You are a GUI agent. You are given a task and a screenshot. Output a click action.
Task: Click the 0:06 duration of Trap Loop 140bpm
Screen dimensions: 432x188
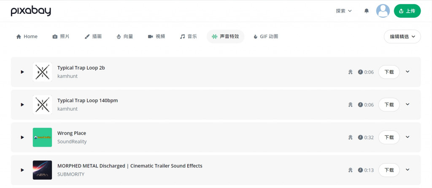tap(366, 105)
